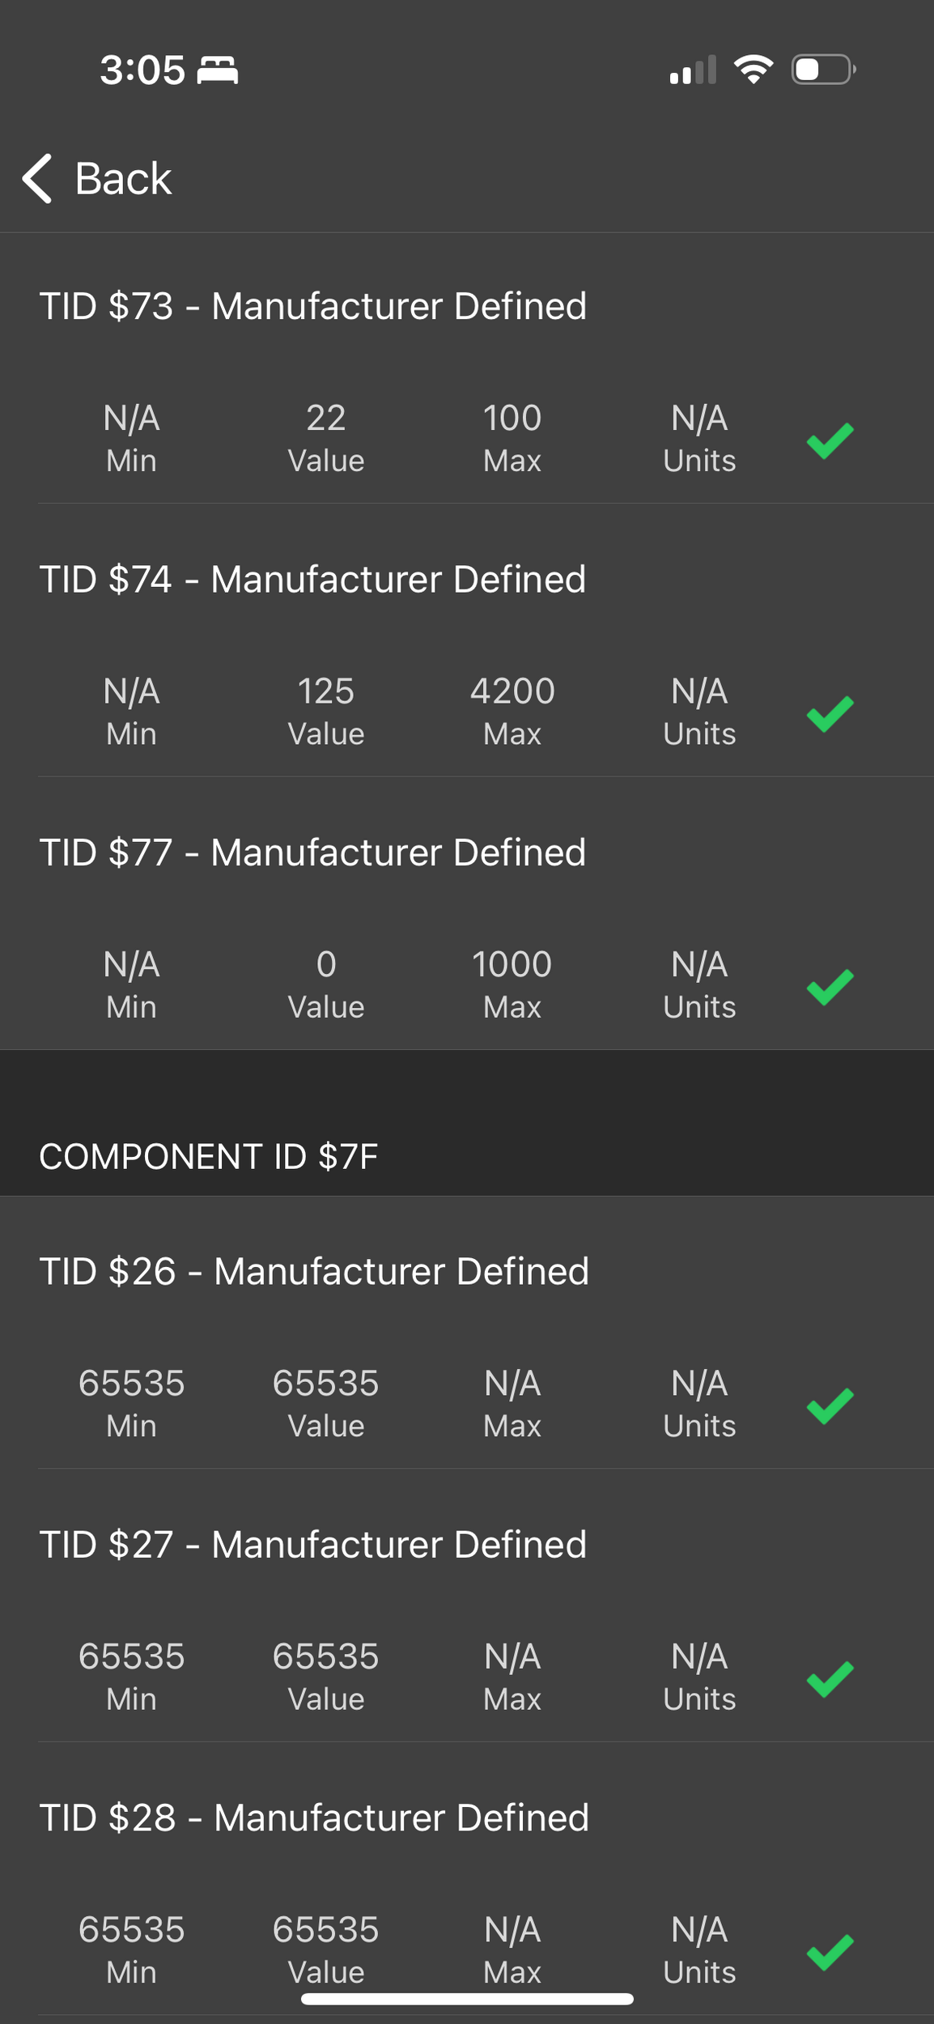Tap the green checkmark for TID $28
Screen dimensions: 934x2024
(x=830, y=1952)
